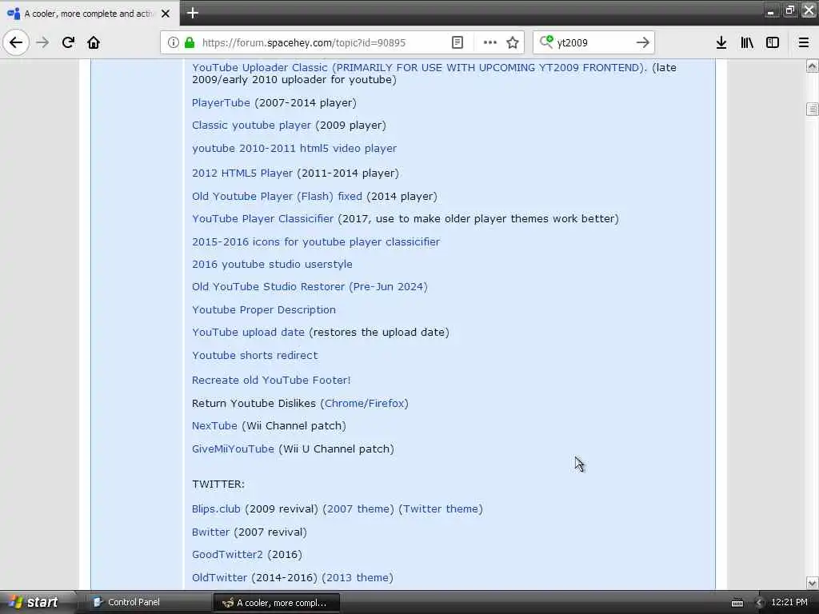Open Return Youtube Dislikes Chrome link
This screenshot has height=614, width=819.
(344, 403)
